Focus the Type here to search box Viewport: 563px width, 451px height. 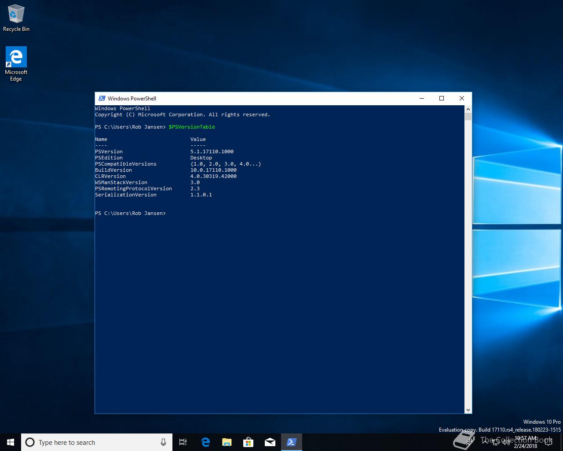(x=97, y=442)
